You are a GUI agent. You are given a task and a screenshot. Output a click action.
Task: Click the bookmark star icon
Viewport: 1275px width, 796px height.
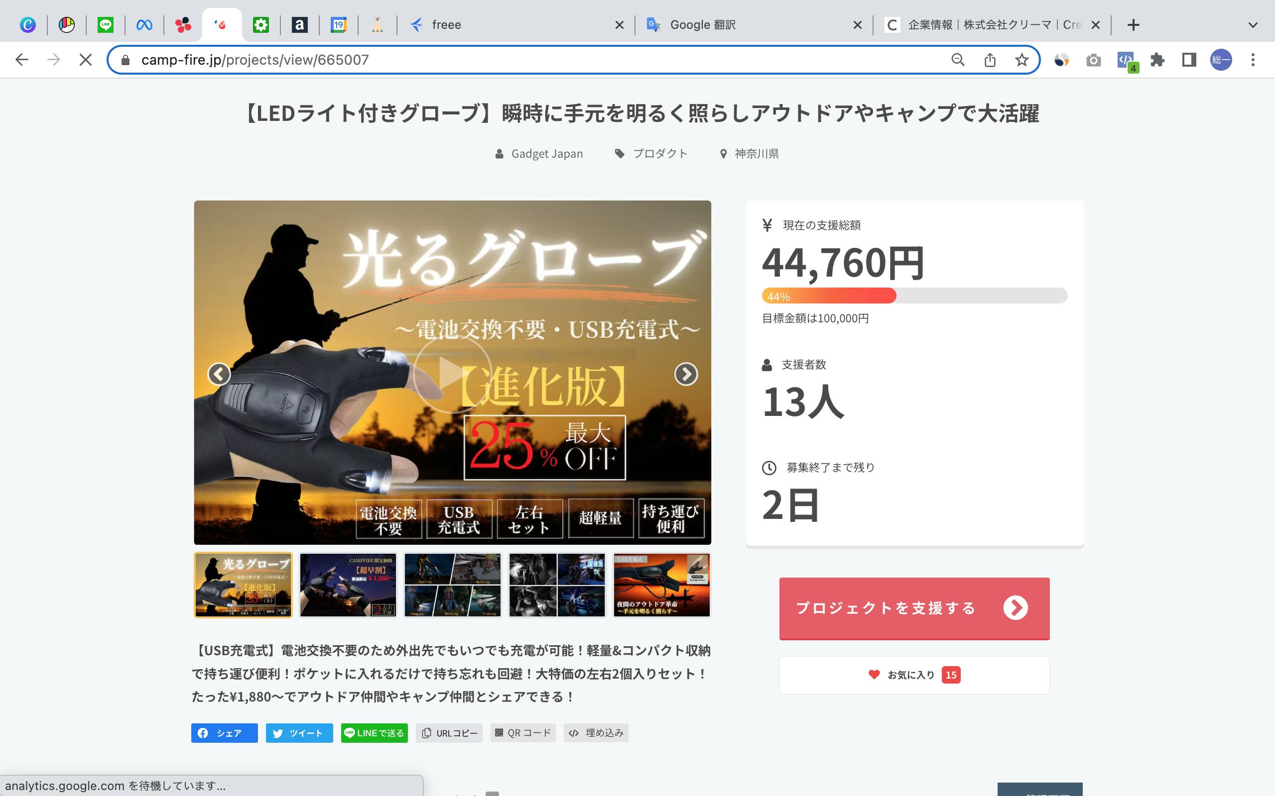(x=1021, y=60)
